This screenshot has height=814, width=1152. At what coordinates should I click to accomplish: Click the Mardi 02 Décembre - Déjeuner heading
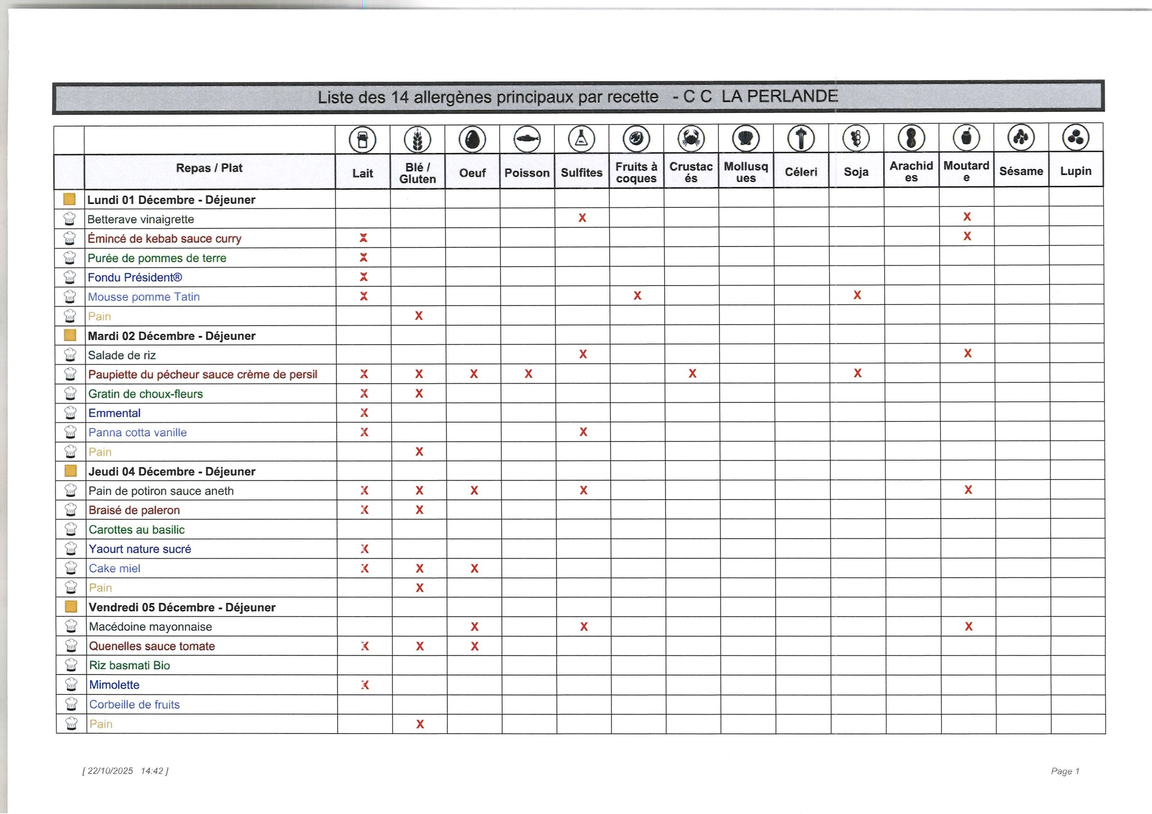(171, 336)
